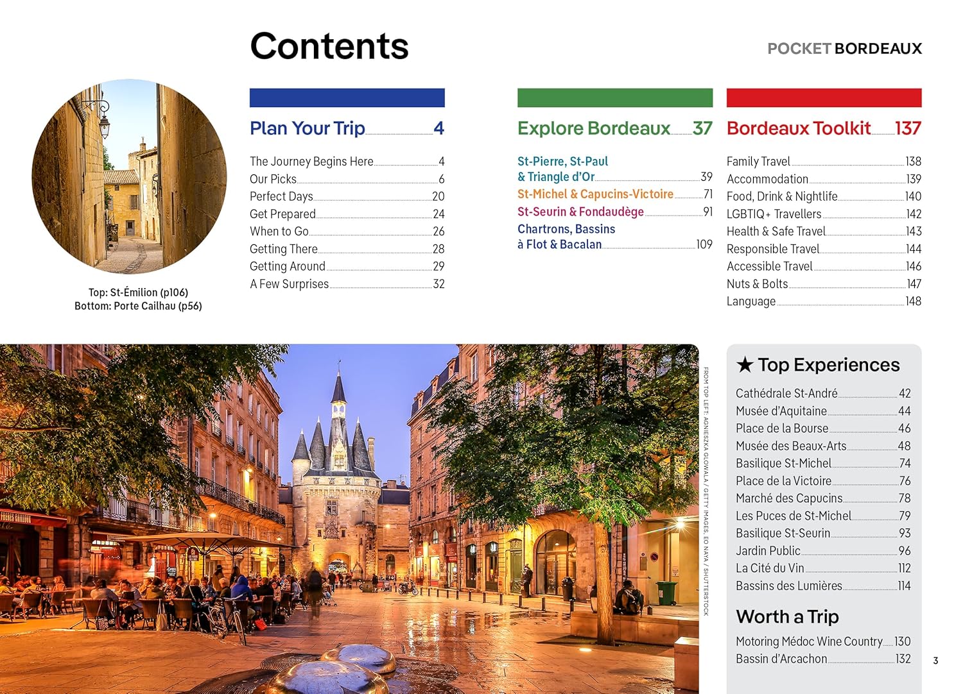Screen dimensions: 963x694
Task: Open the circular St-Émilion street photo
Action: pyautogui.click(x=129, y=176)
